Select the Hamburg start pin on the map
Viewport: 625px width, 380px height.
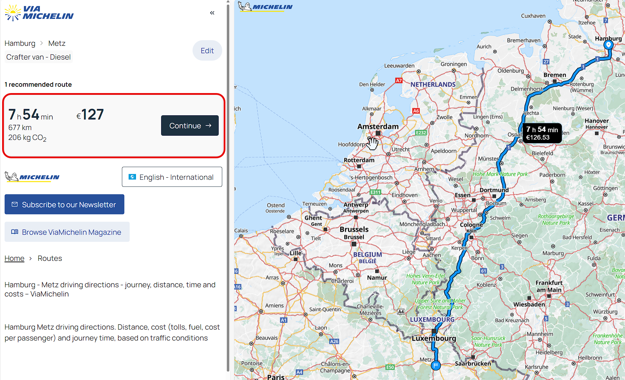(x=608, y=45)
